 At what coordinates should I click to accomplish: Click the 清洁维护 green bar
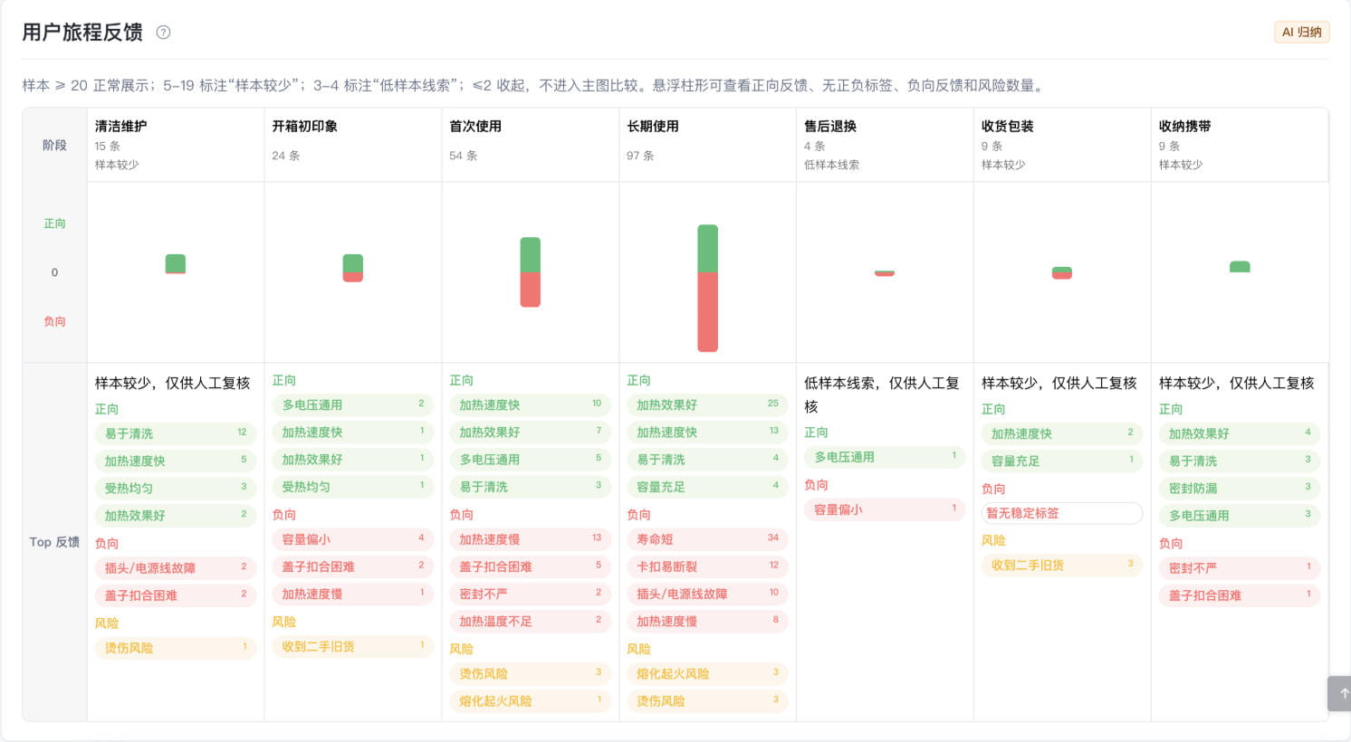[x=176, y=263]
